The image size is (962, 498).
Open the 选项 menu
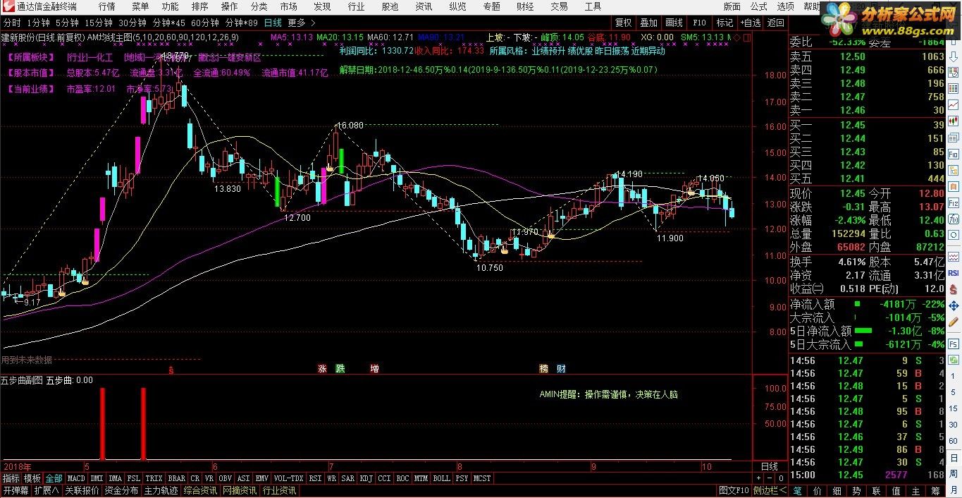click(x=785, y=6)
